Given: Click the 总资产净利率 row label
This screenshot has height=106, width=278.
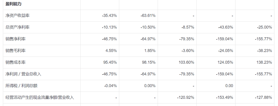Looking at the screenshot, I should click(18, 27).
